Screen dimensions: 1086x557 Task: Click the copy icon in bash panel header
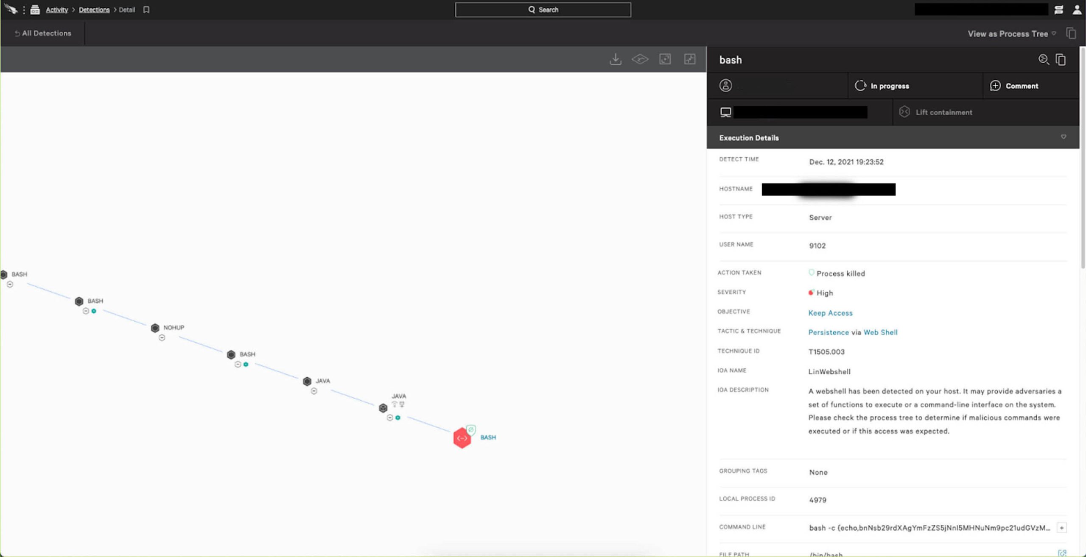(x=1061, y=60)
